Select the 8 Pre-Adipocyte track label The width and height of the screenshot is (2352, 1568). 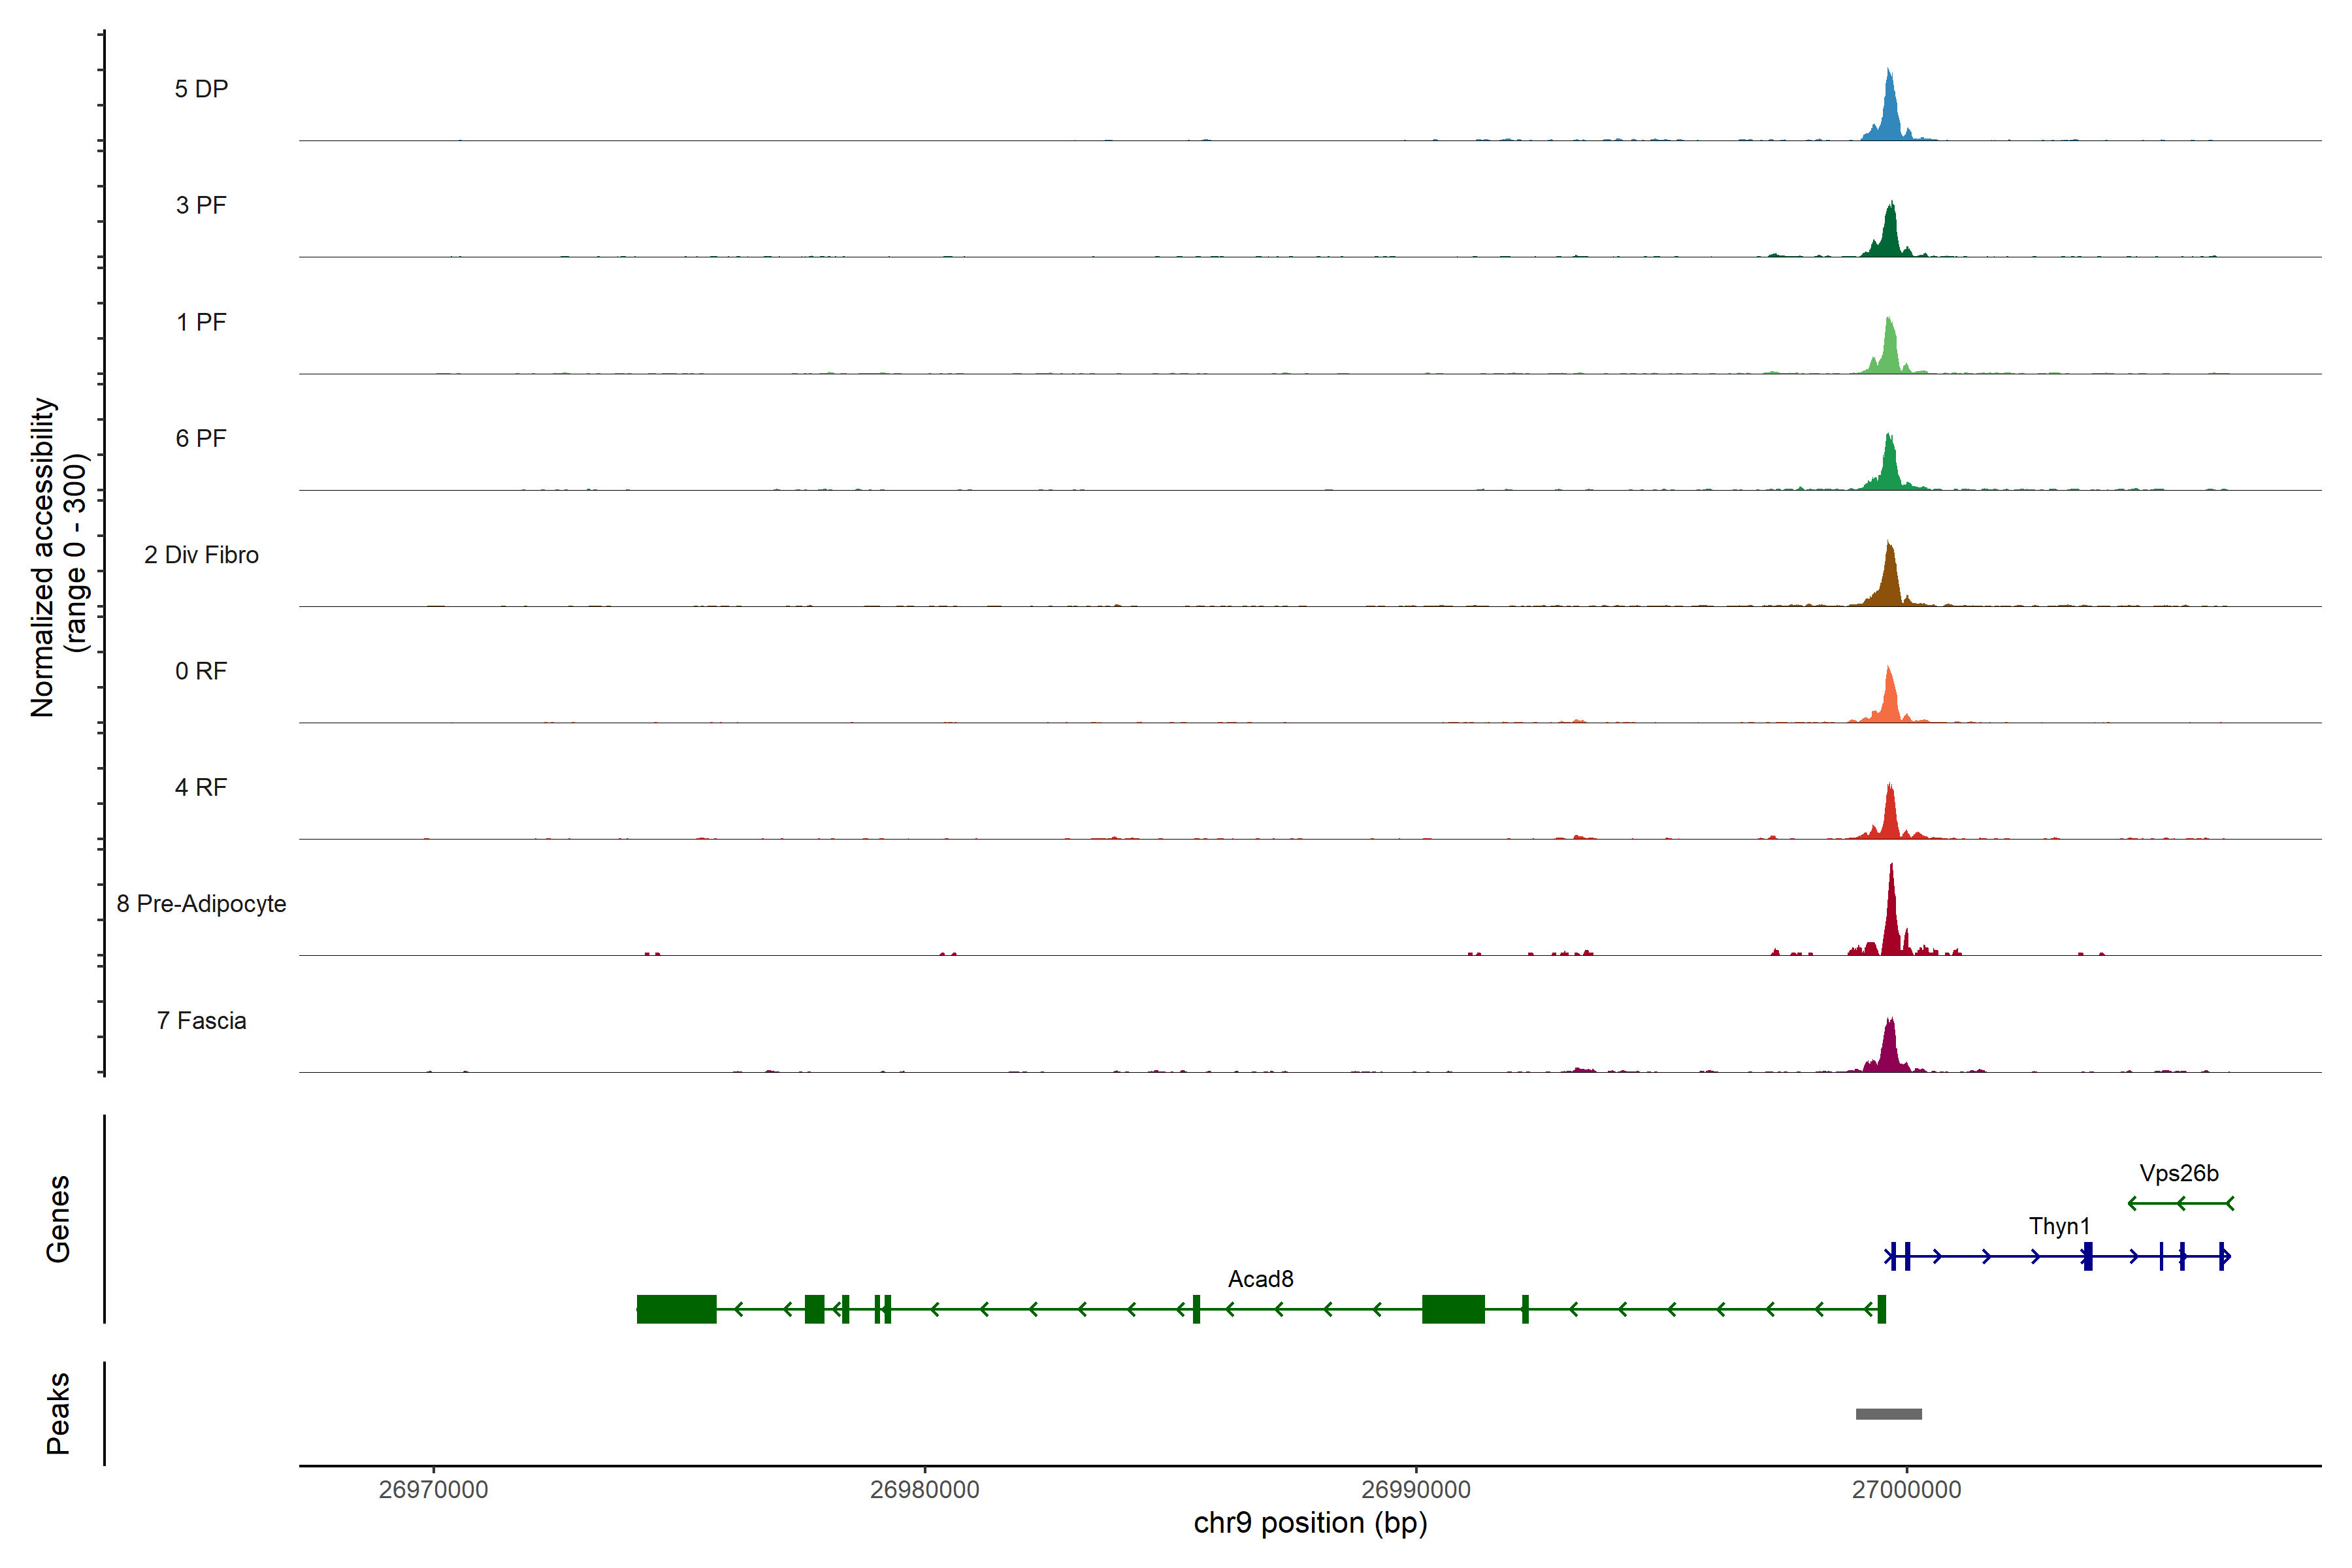pyautogui.click(x=201, y=904)
